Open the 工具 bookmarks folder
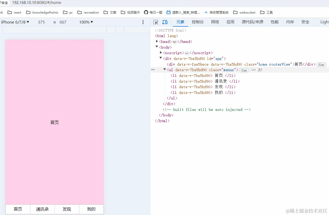 coord(266,12)
